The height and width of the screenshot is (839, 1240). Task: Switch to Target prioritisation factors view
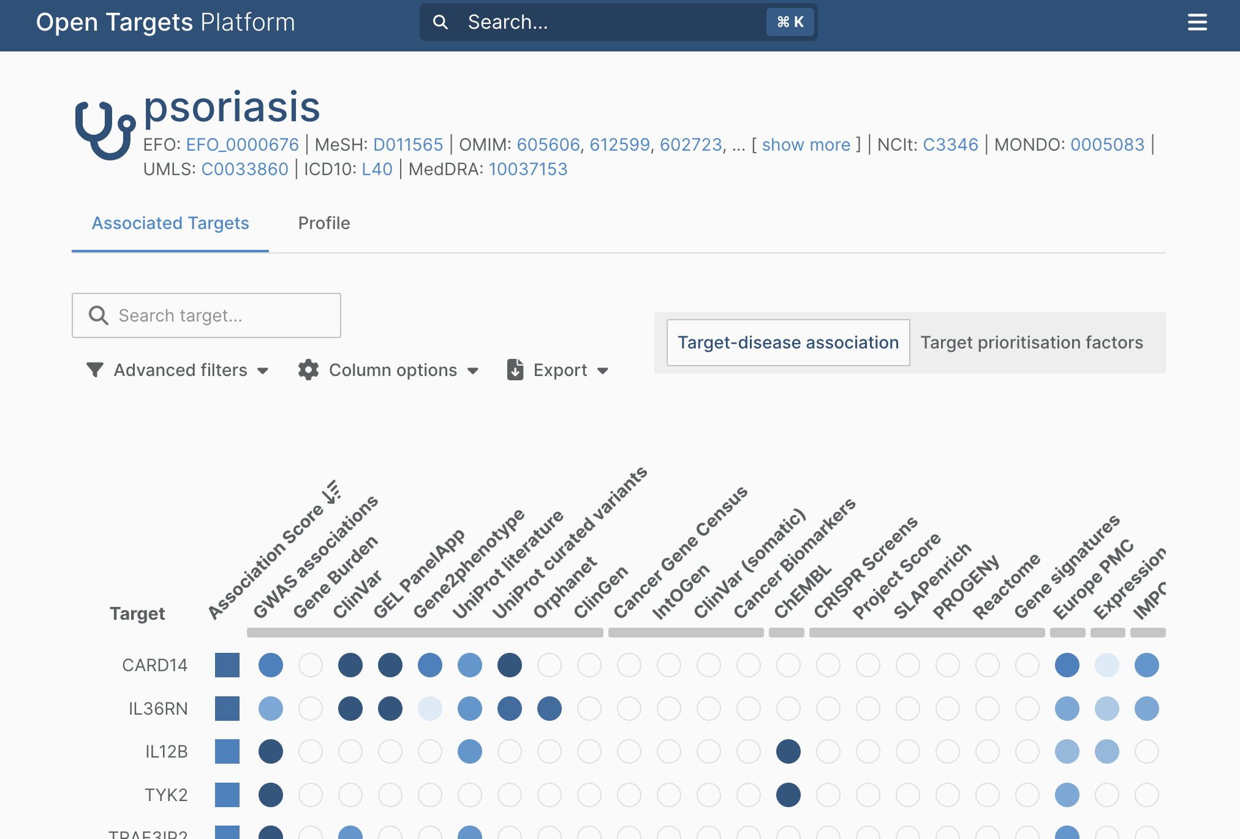coord(1031,342)
